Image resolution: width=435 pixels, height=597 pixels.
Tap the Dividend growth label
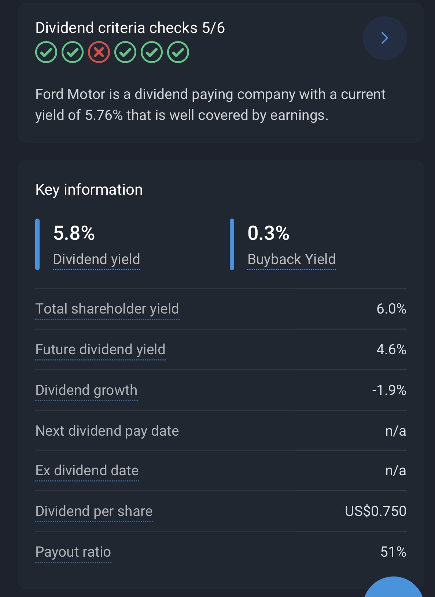pos(86,390)
